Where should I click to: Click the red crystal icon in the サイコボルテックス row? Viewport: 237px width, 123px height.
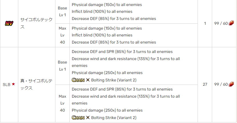pyautogui.click(x=231, y=23)
